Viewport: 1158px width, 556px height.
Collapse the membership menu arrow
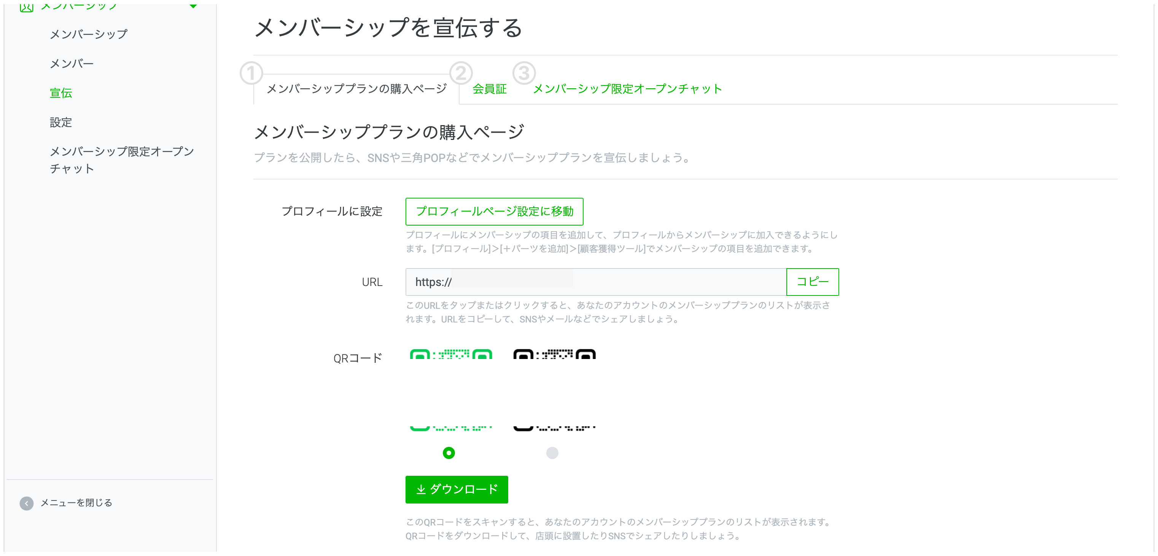[193, 6]
